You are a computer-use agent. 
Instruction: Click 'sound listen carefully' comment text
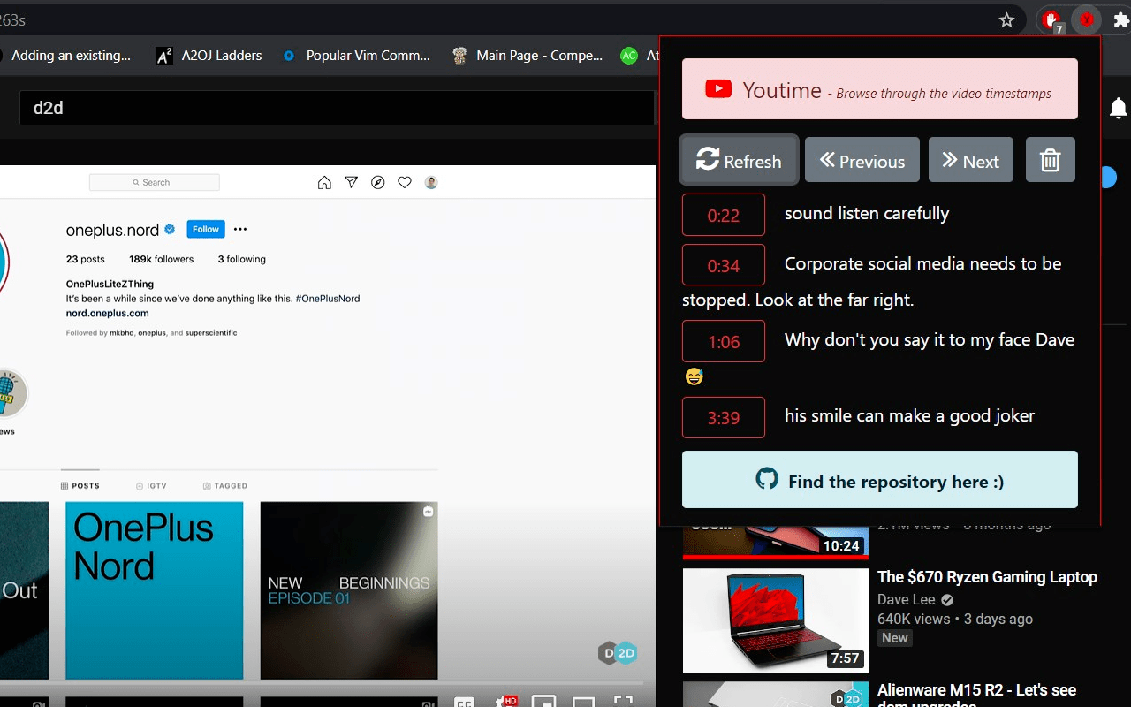click(867, 214)
